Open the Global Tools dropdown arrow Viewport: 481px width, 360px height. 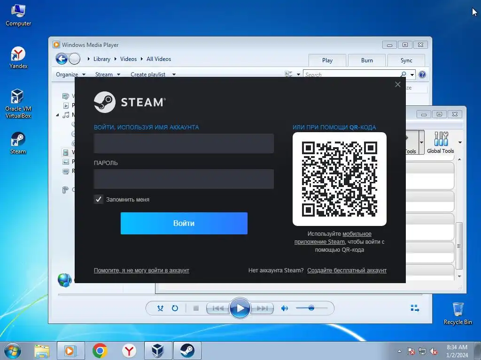pos(460,142)
